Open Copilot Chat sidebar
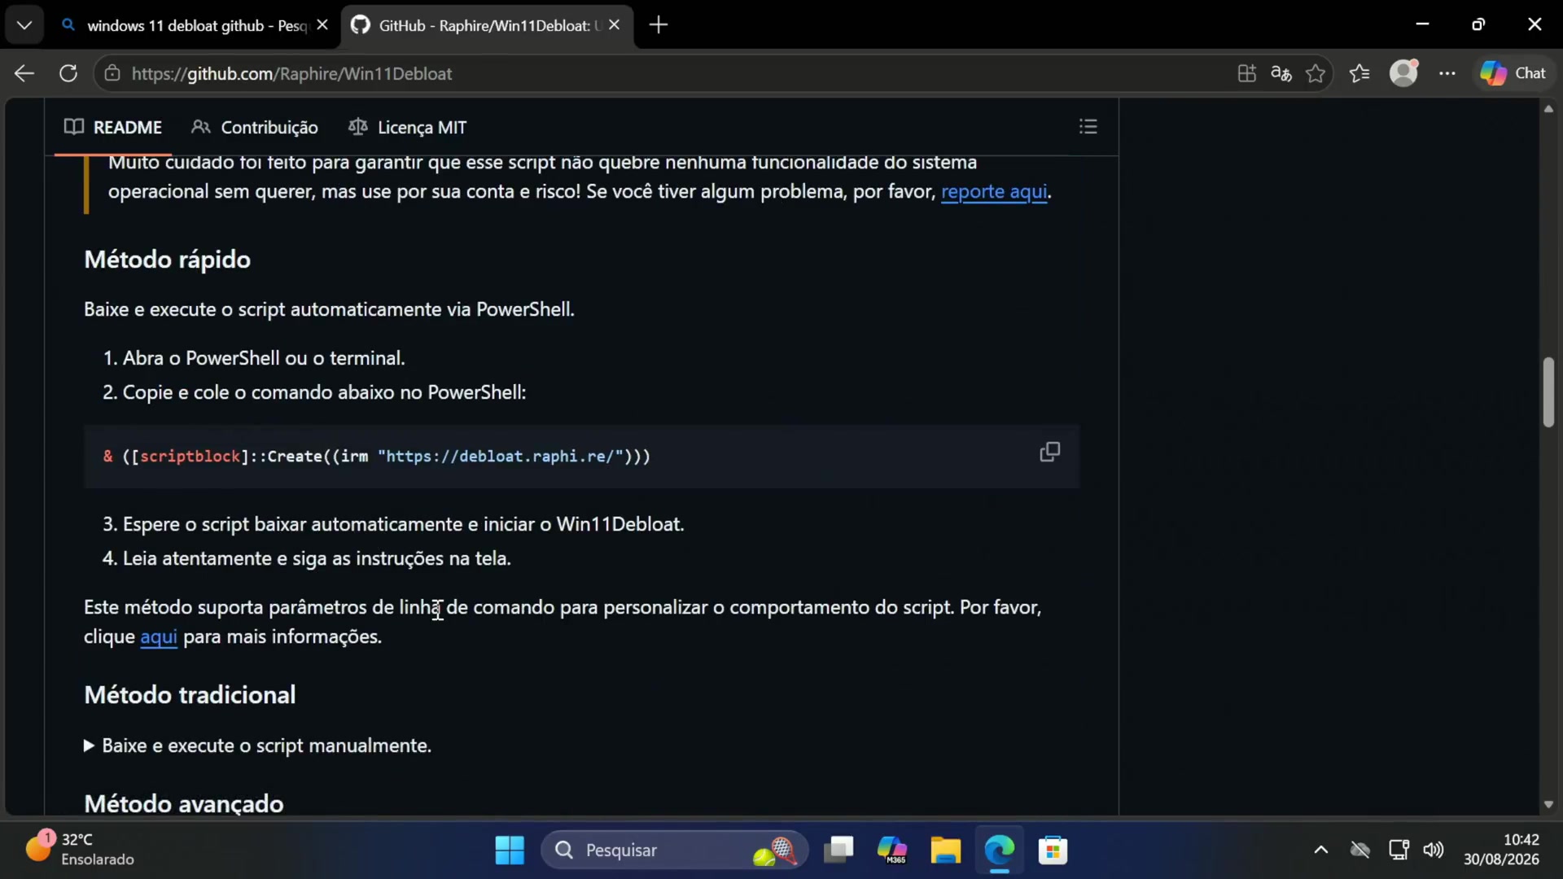1563x879 pixels. [1513, 73]
